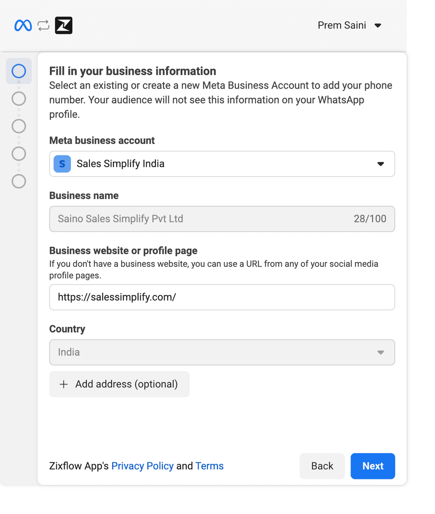
Task: Click the Meta infinity logo
Action: pyautogui.click(x=23, y=25)
